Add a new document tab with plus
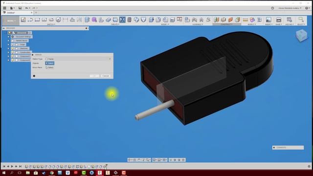 coord(36,13)
